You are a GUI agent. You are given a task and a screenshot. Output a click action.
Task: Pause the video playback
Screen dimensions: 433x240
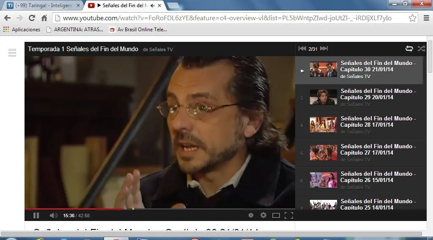(x=36, y=215)
